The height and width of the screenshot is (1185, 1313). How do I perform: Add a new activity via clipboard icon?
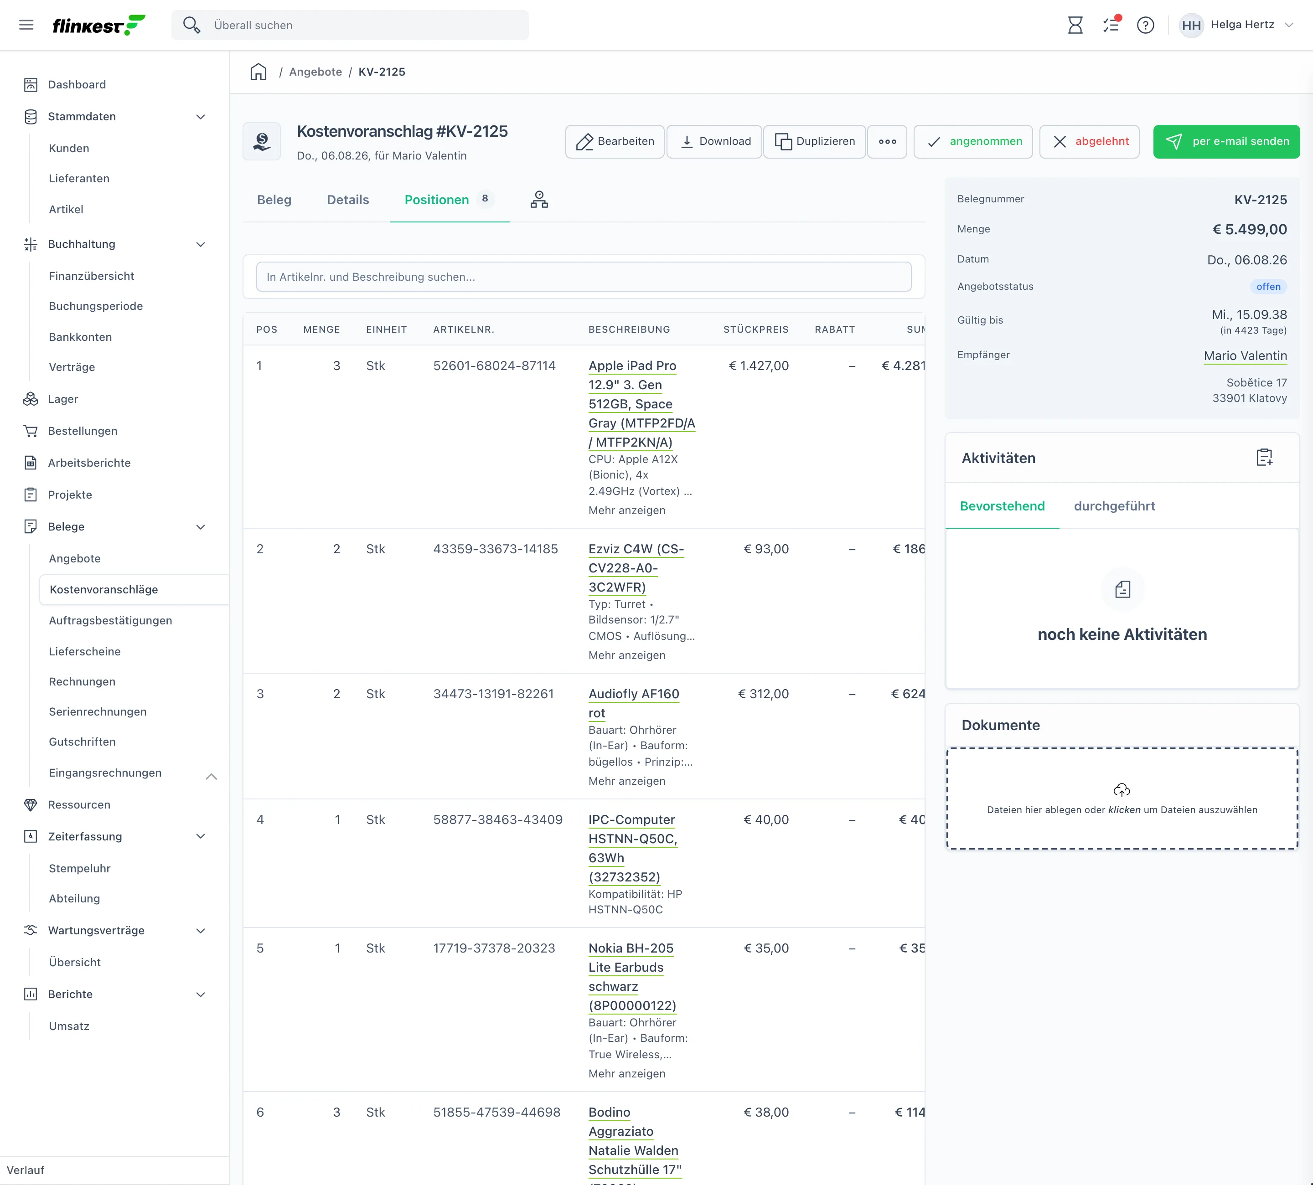1264,457
